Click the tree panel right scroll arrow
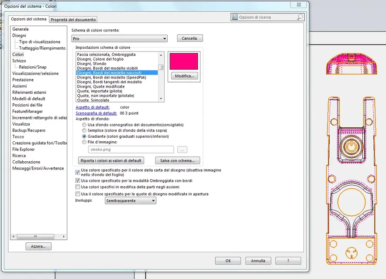 click(x=64, y=236)
